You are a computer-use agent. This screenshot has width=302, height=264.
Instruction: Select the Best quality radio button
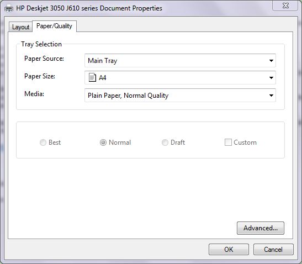[x=43, y=142]
